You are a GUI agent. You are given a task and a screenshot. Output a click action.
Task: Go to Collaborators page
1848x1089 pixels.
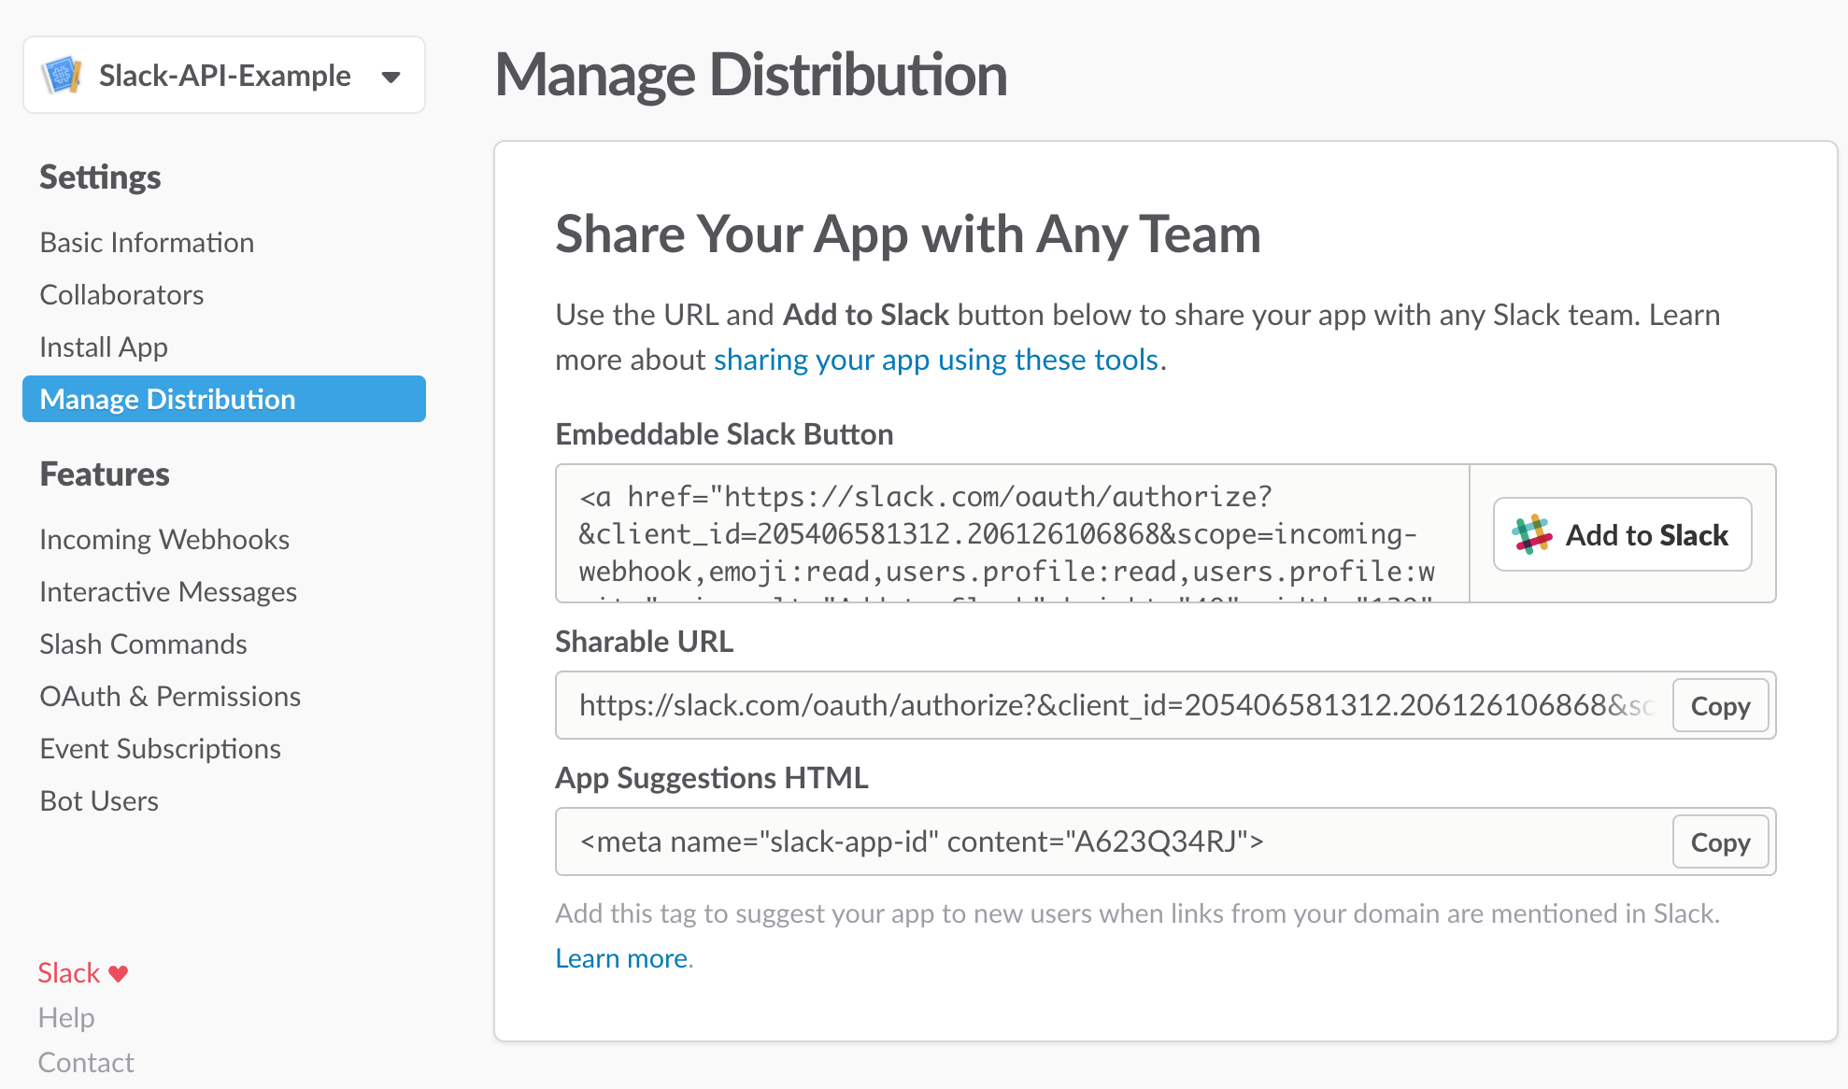pyautogui.click(x=121, y=295)
